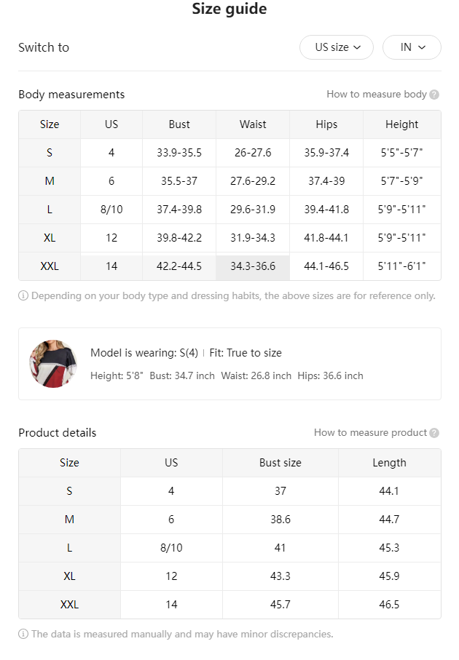
Task: Open the US size dropdown
Action: [337, 47]
